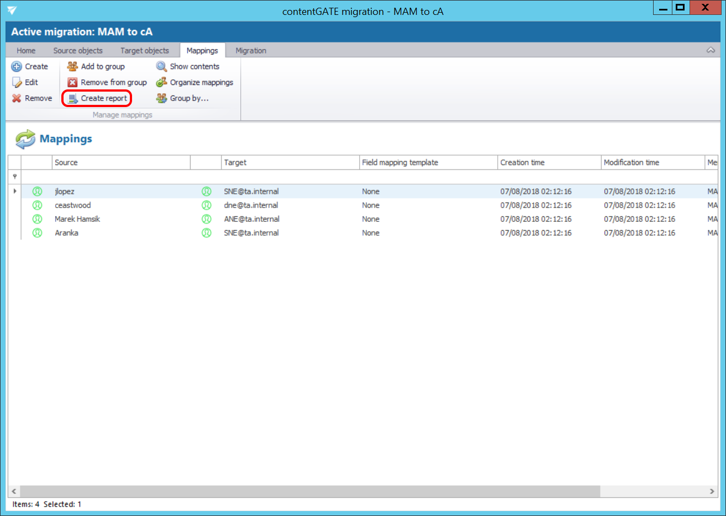Refresh using the Mappings arrows icon
This screenshot has height=516, width=726.
25,139
